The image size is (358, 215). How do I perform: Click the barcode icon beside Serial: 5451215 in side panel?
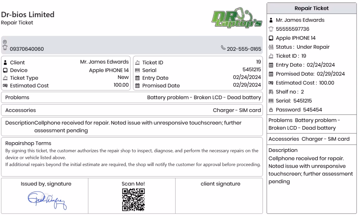pyautogui.click(x=271, y=100)
